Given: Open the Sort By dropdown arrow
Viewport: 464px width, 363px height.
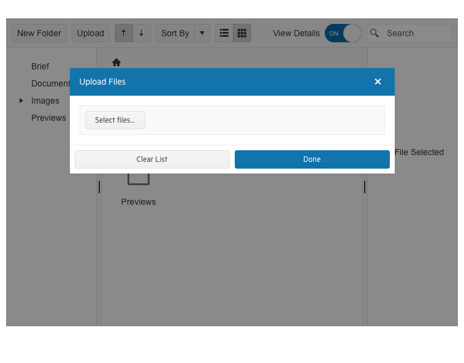Looking at the screenshot, I should (202, 33).
